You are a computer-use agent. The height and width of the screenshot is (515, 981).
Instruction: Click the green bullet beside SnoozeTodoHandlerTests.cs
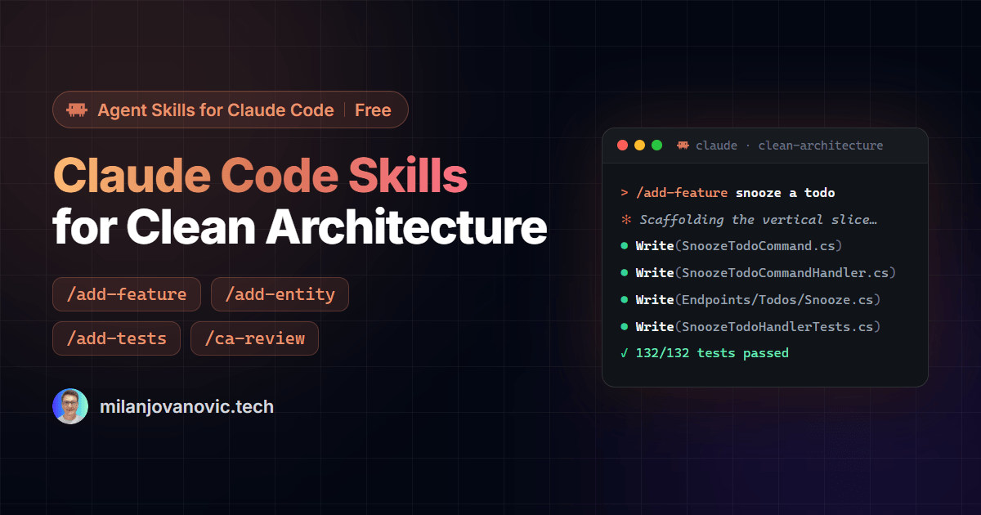(x=625, y=327)
